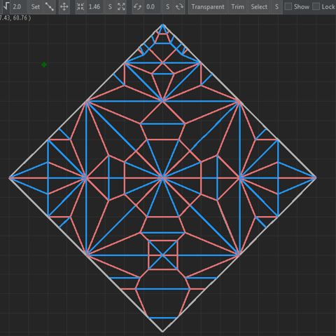Click the 2.0 ratio input field
Screen dimensions: 336x336
point(18,7)
